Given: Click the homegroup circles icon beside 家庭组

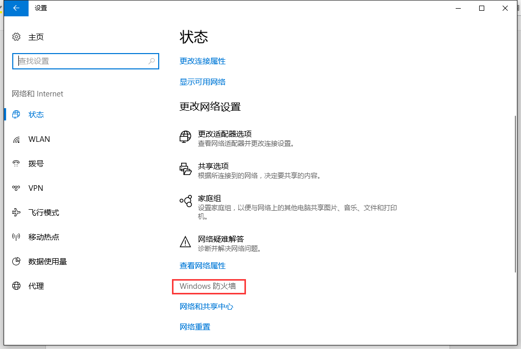Looking at the screenshot, I should click(186, 201).
